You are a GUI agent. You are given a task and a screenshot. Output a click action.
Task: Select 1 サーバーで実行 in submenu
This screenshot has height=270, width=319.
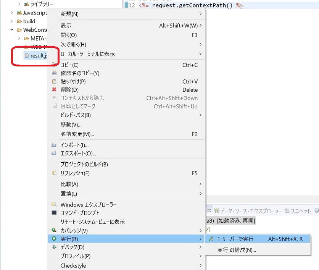tap(257, 239)
